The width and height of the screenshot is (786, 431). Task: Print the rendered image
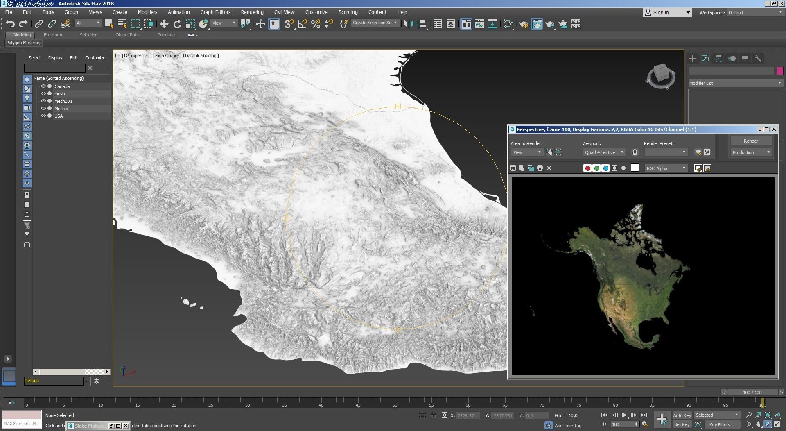tap(540, 168)
